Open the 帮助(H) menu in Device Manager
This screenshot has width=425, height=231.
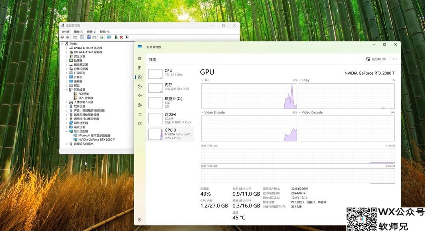pyautogui.click(x=105, y=32)
